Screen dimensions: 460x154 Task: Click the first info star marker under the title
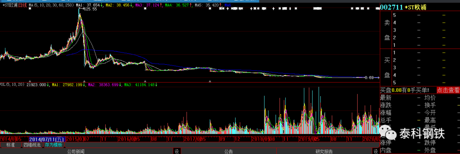[x=30, y=9]
